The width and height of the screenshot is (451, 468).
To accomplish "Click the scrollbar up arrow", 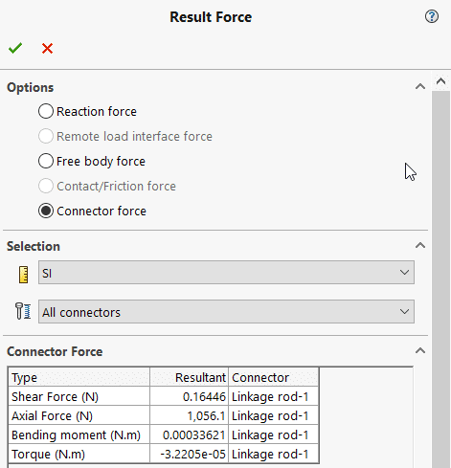I will tap(440, 81).
